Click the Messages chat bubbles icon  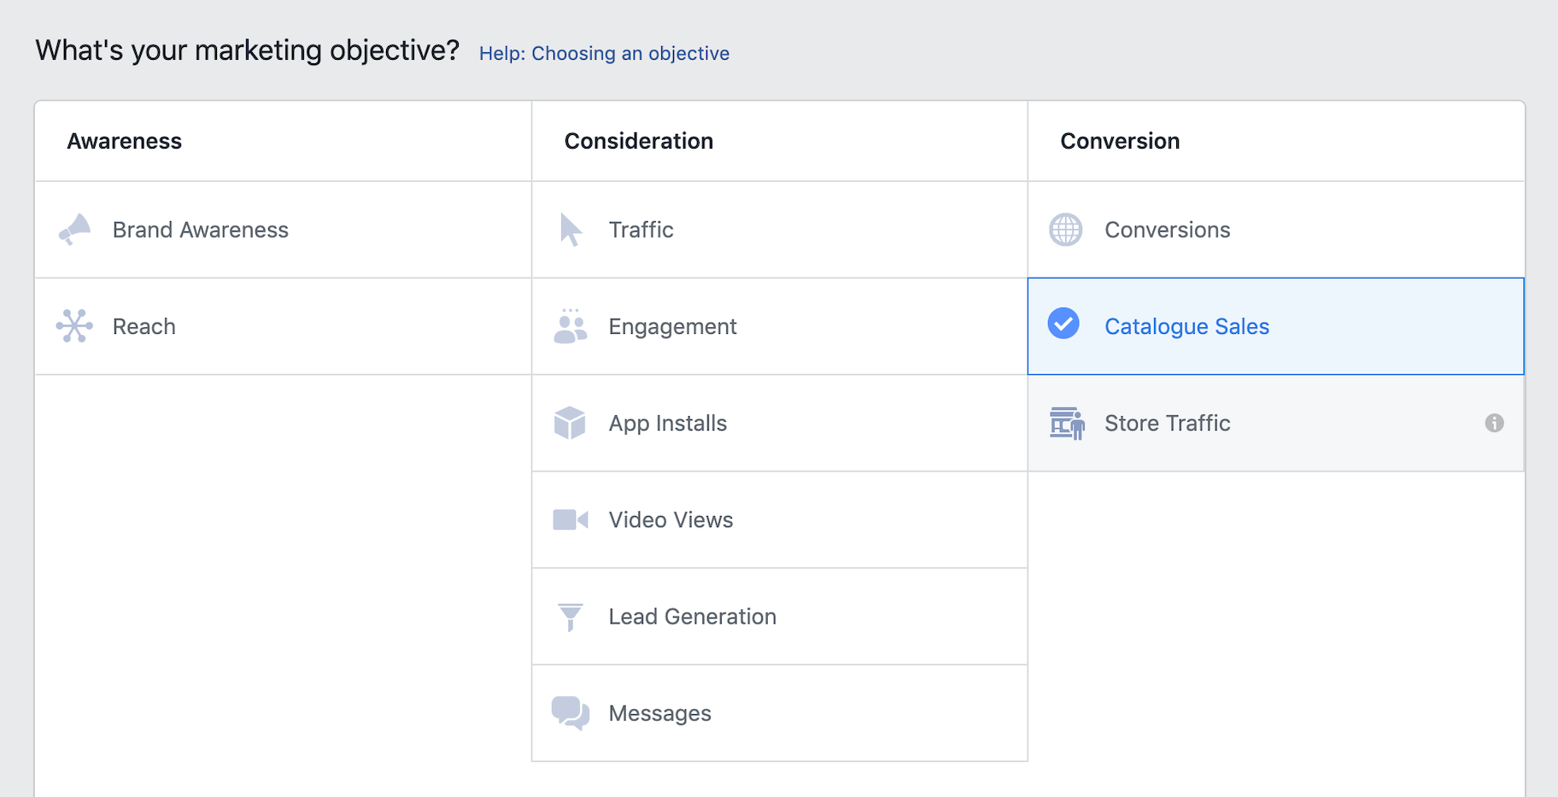click(x=570, y=712)
